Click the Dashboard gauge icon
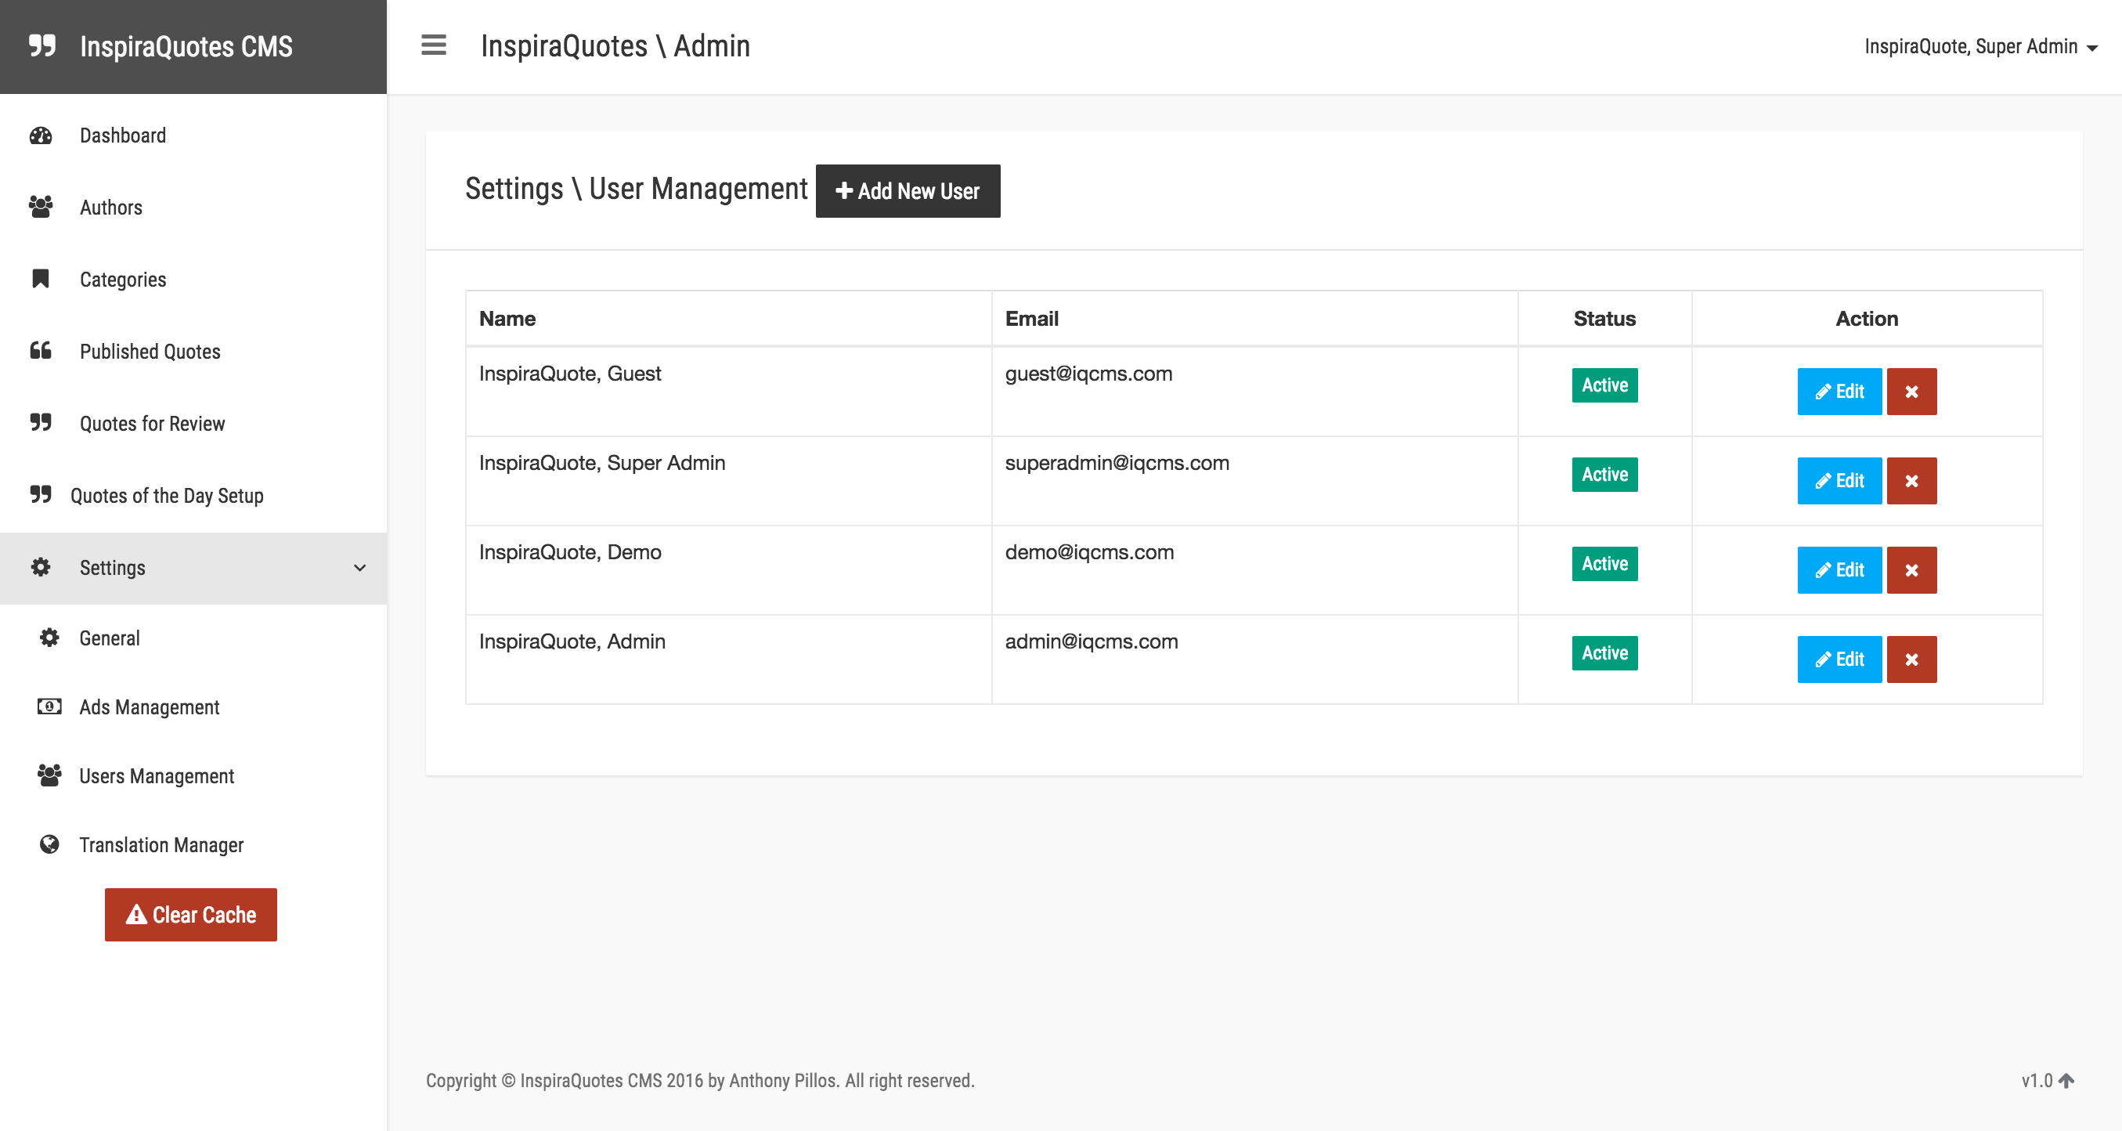Screen dimensions: 2122x1131 (x=41, y=135)
